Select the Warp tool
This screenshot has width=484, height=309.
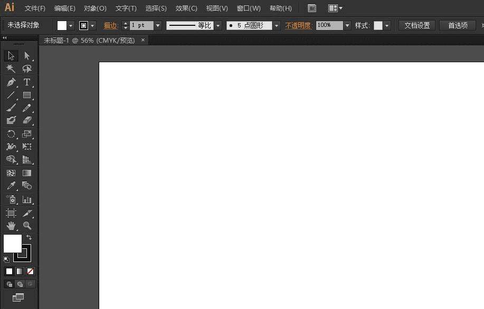coord(11,147)
